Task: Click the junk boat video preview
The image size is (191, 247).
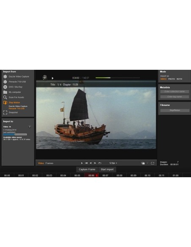Action: 96,115
